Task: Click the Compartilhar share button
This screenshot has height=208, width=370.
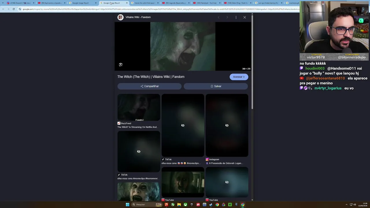Action: [149, 86]
